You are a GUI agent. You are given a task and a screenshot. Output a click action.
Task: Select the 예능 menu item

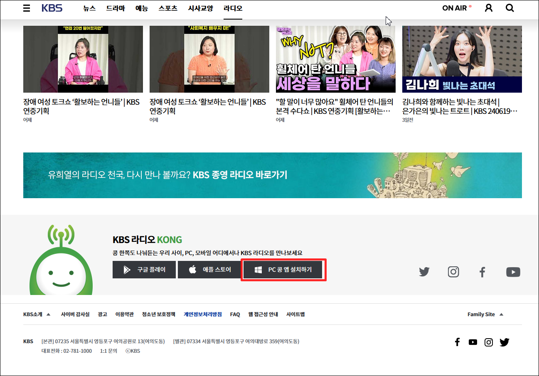pos(141,8)
